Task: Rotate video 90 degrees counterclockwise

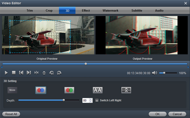Action: (52, 73)
